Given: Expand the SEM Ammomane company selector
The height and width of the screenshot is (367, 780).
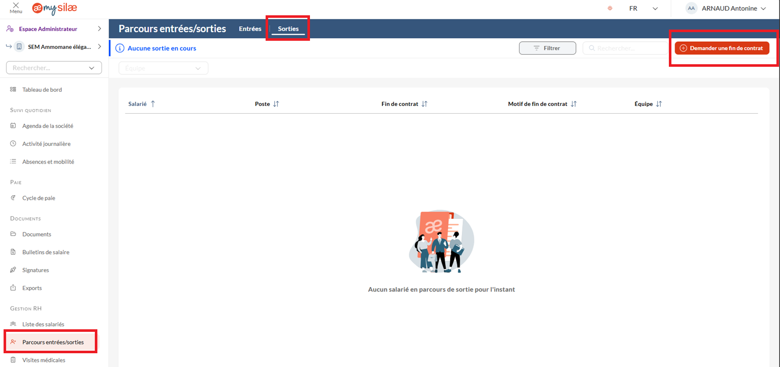Looking at the screenshot, I should click(x=54, y=47).
